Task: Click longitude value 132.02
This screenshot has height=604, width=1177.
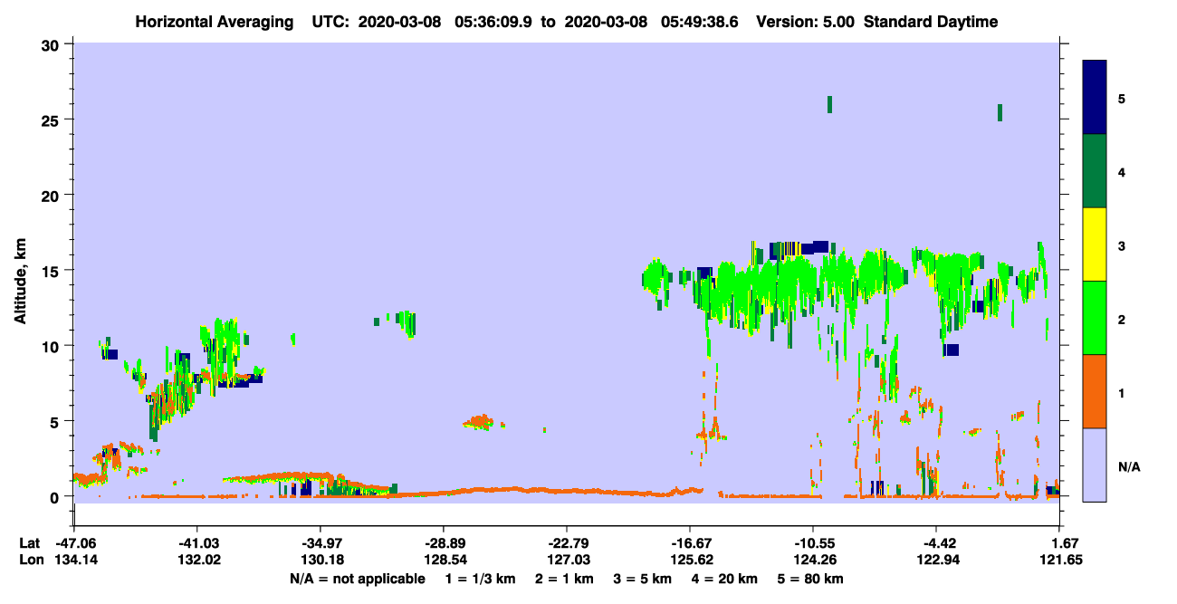Action: tap(196, 560)
